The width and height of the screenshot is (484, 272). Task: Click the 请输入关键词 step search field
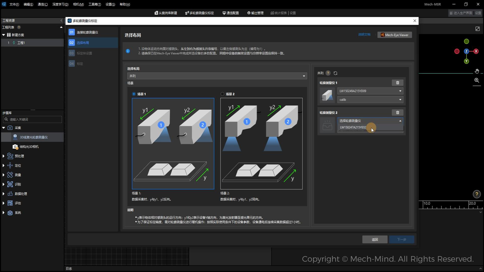[x=32, y=119]
